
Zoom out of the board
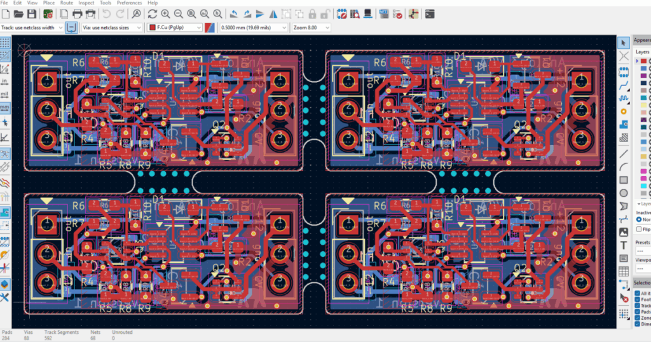click(x=179, y=14)
